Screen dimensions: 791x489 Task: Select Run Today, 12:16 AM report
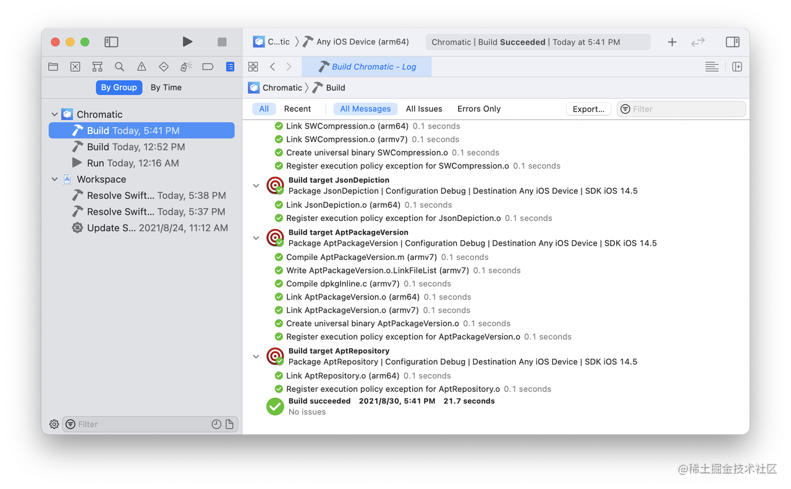click(142, 163)
